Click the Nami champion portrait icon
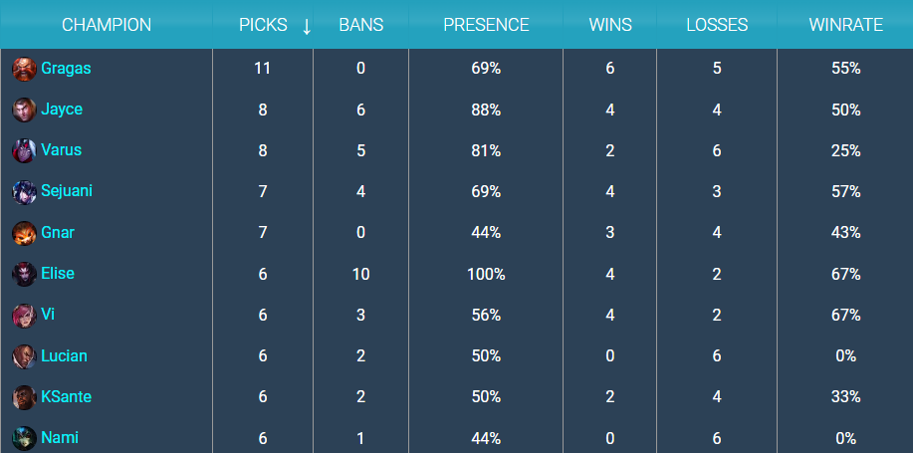Image resolution: width=913 pixels, height=453 pixels. pos(24,438)
